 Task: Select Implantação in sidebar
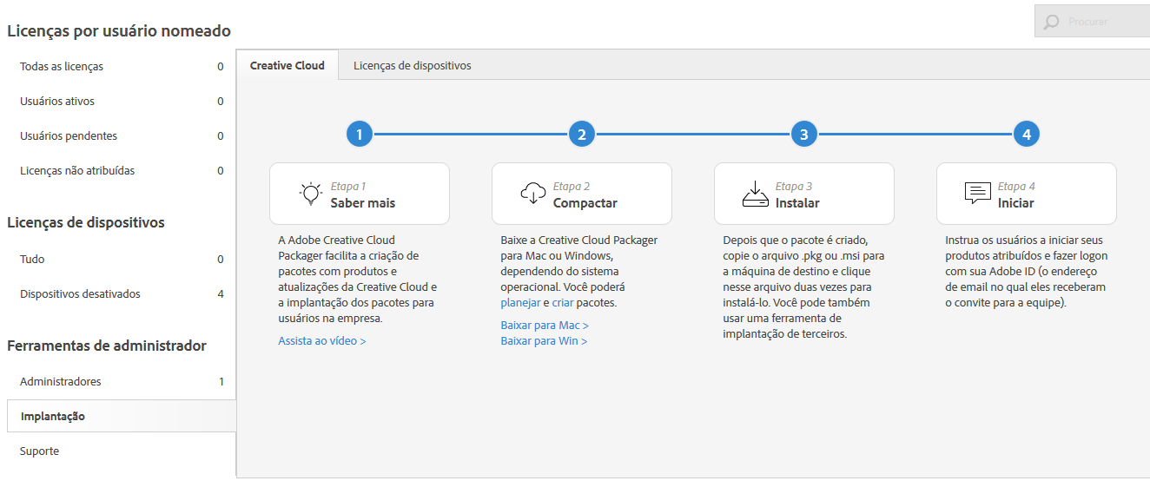[x=121, y=416]
